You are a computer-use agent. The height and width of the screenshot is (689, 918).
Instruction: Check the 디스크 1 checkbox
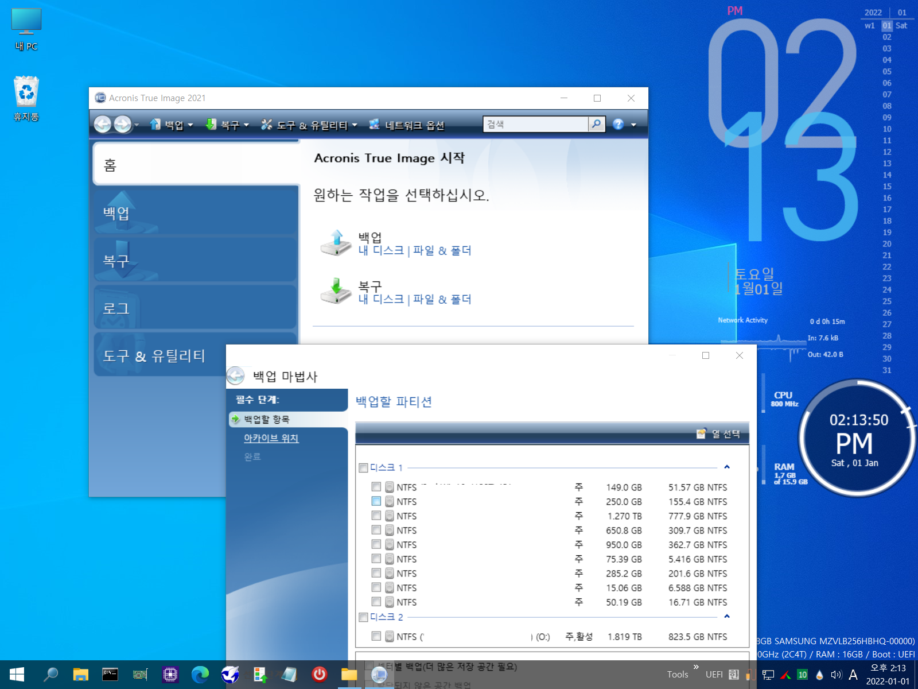tap(363, 467)
